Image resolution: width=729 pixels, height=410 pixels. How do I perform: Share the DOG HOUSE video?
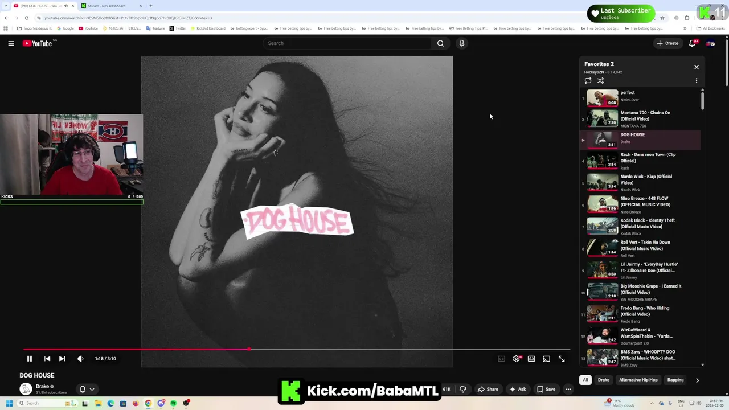coord(488,389)
